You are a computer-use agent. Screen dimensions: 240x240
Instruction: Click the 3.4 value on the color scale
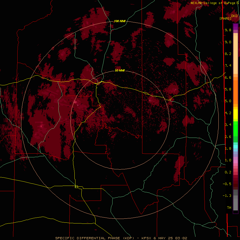click(x=228, y=125)
